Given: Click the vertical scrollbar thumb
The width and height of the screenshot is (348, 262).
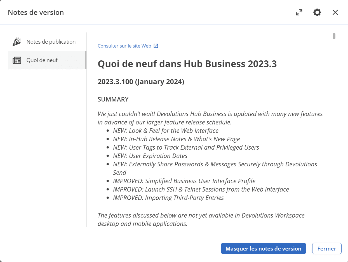Looking at the screenshot, I should [334, 36].
